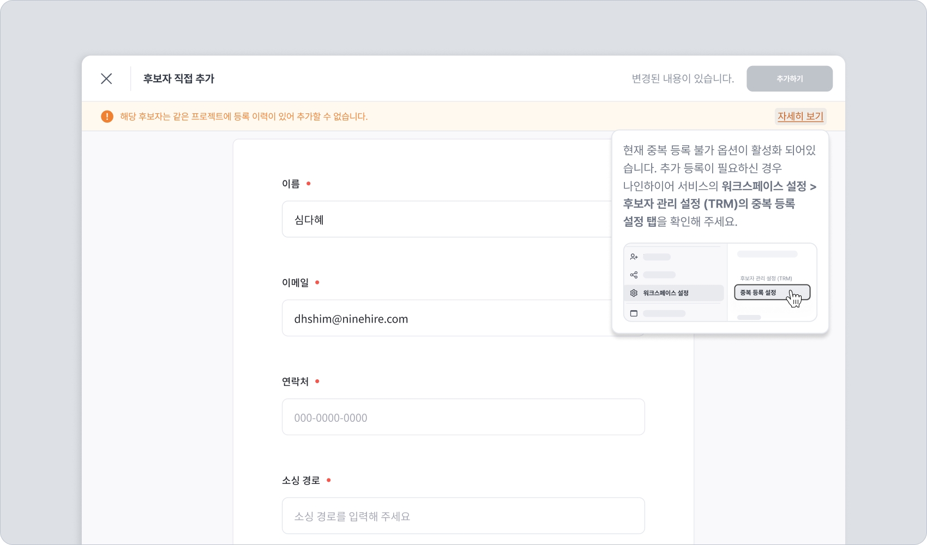Click the orange warning exclamation icon
The height and width of the screenshot is (545, 927).
click(x=107, y=117)
